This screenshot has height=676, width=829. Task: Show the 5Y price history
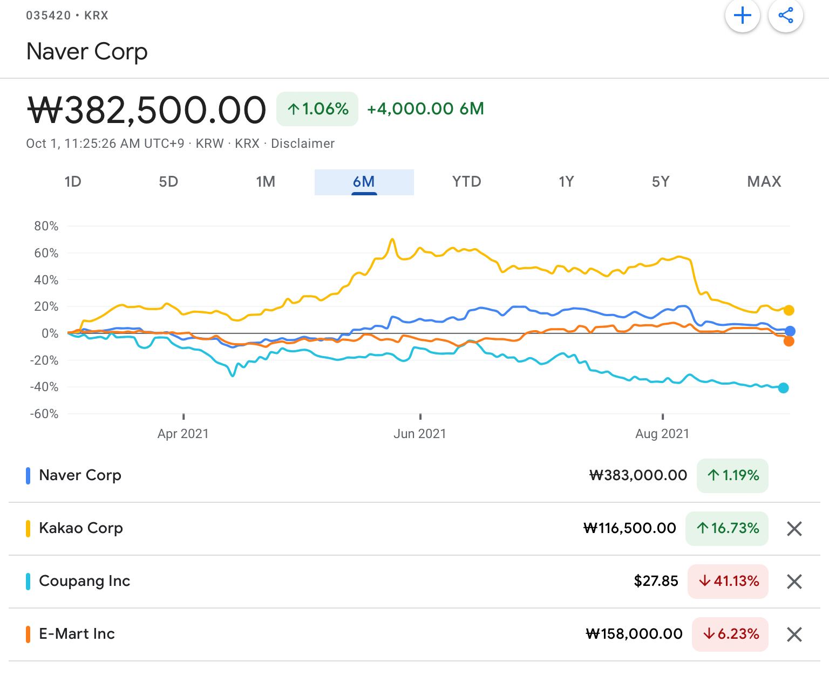point(661,182)
